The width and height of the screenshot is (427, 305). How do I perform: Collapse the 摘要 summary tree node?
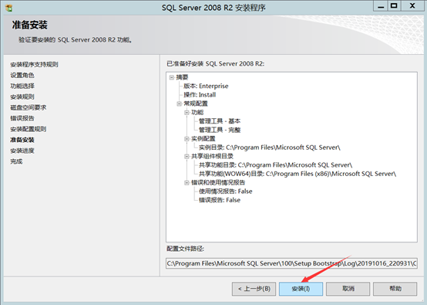(x=172, y=77)
